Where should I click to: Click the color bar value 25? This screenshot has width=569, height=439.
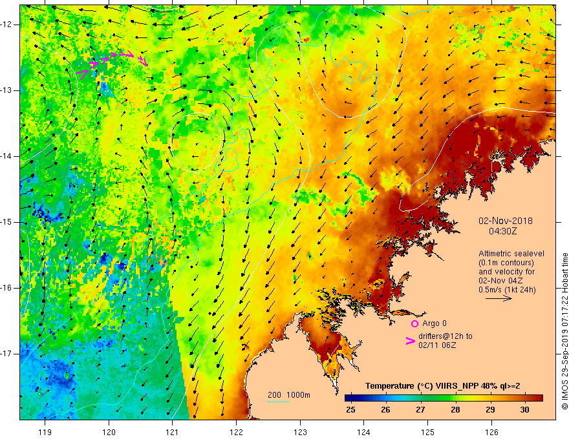pyautogui.click(x=350, y=410)
